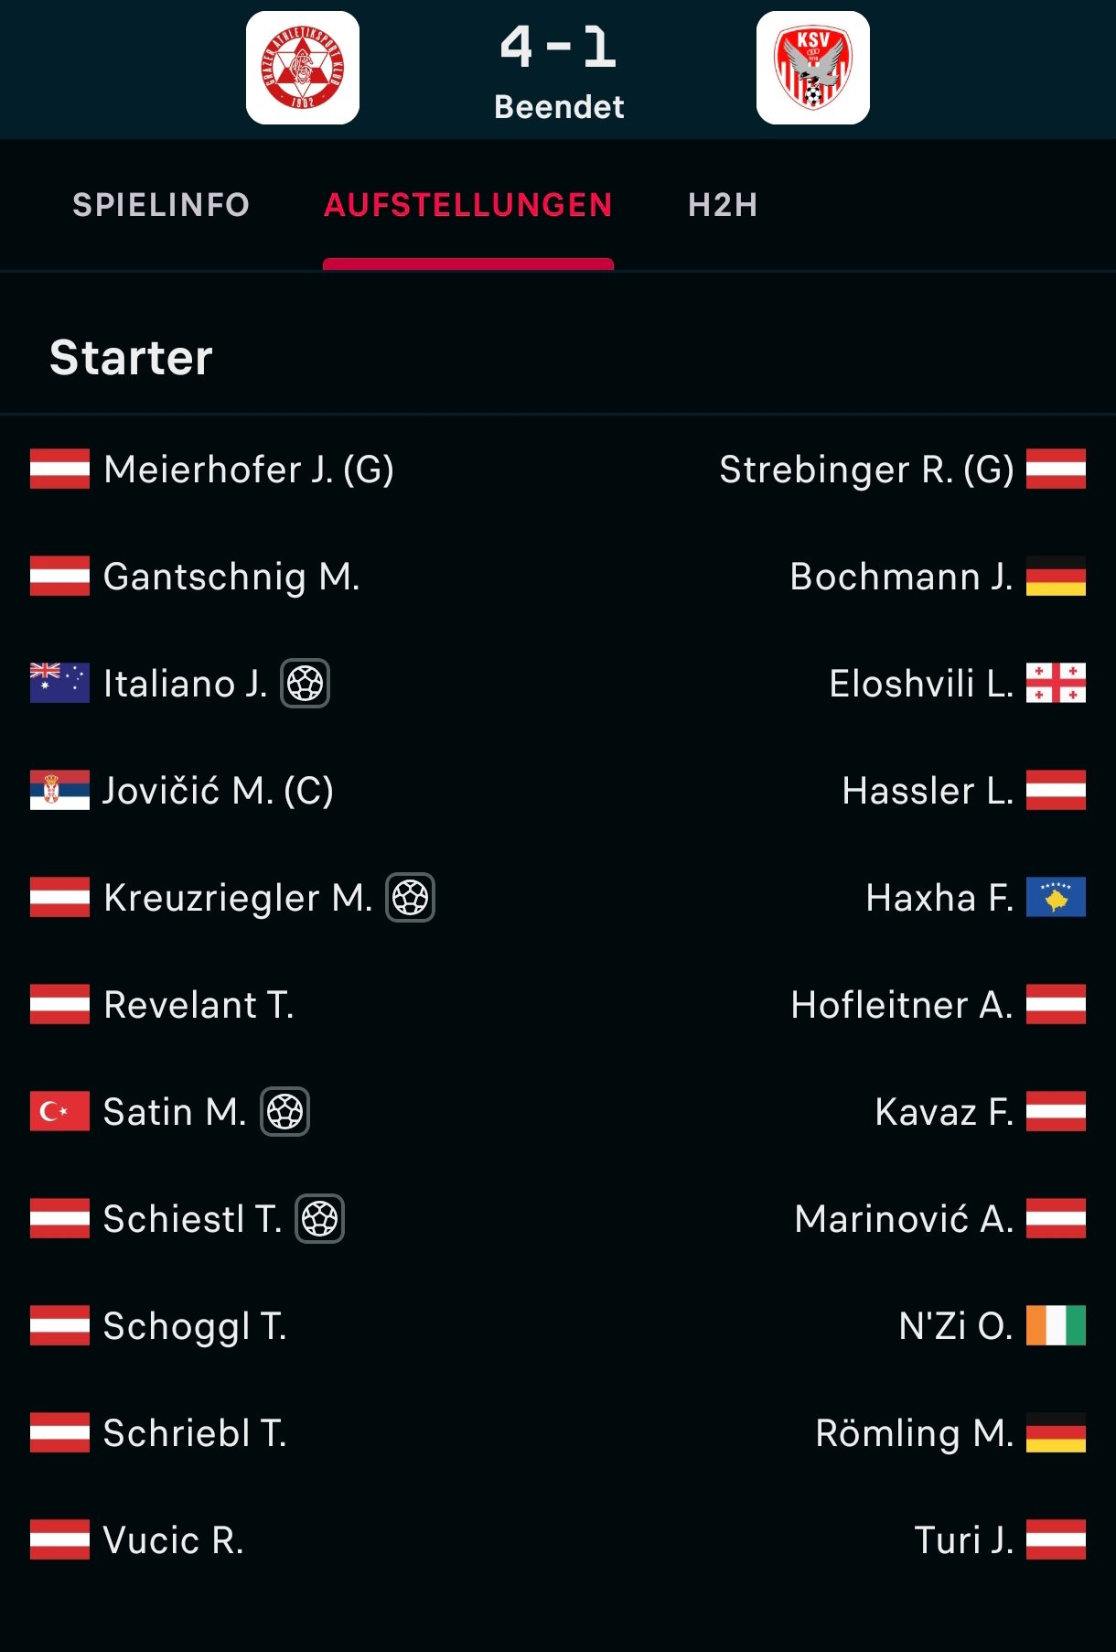The image size is (1116, 1652).
Task: Tap Georgian flag beside Eloshvili L.
Action: click(1056, 683)
